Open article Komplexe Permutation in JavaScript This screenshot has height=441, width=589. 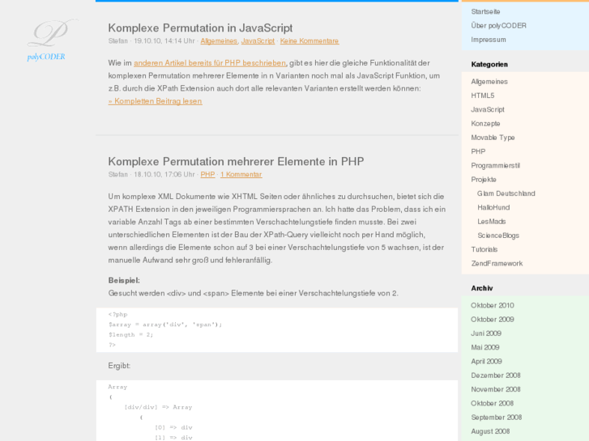200,28
